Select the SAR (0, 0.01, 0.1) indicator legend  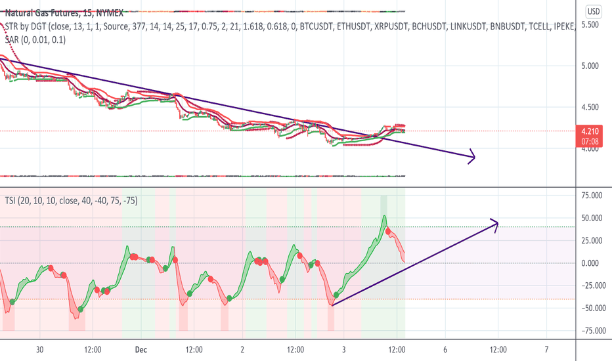(35, 40)
